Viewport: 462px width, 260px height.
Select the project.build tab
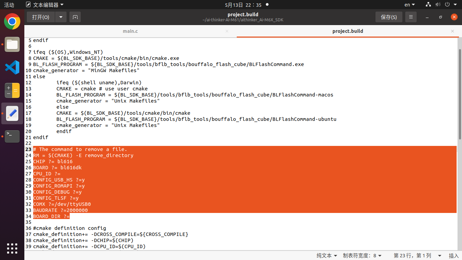tap(348, 31)
